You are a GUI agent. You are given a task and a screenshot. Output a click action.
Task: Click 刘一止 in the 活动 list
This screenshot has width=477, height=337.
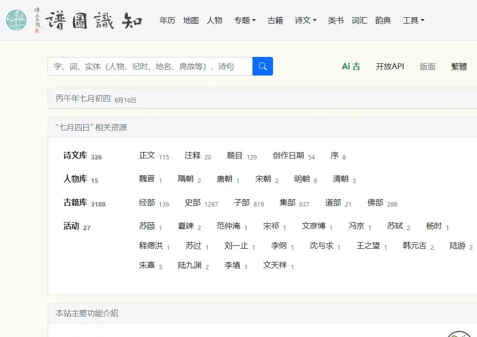pos(236,246)
